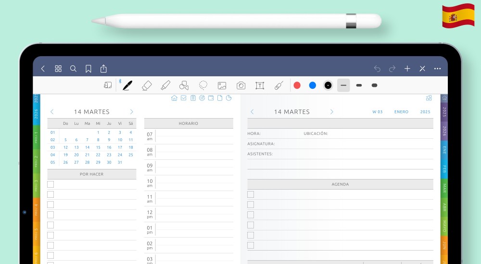Go to next day on left page
The width and height of the screenshot is (481, 264).
pyautogui.click(x=132, y=112)
